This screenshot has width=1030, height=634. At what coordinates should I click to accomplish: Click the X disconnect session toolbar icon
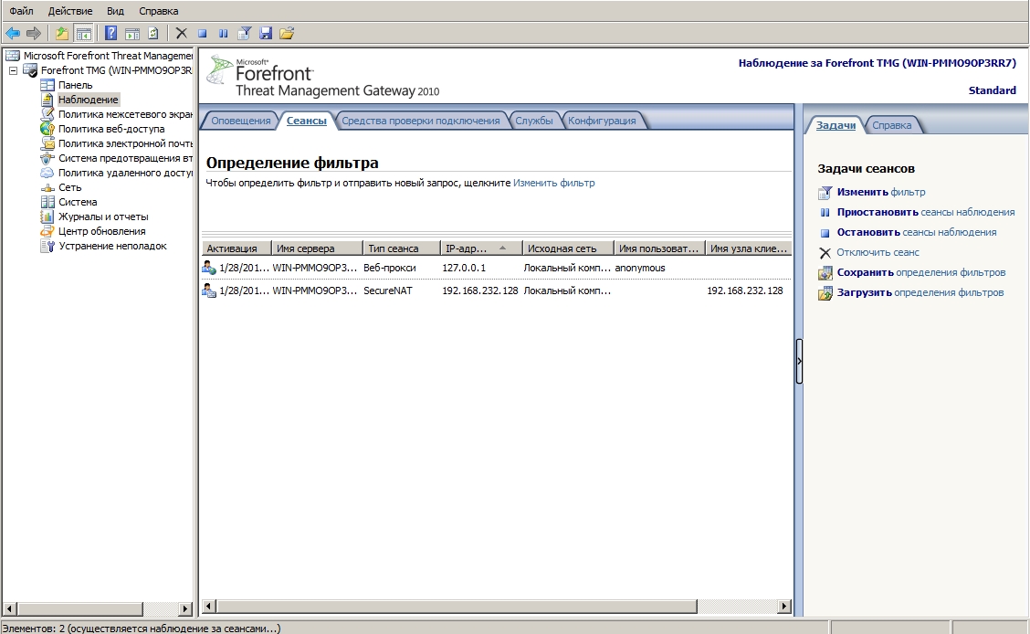pyautogui.click(x=182, y=33)
